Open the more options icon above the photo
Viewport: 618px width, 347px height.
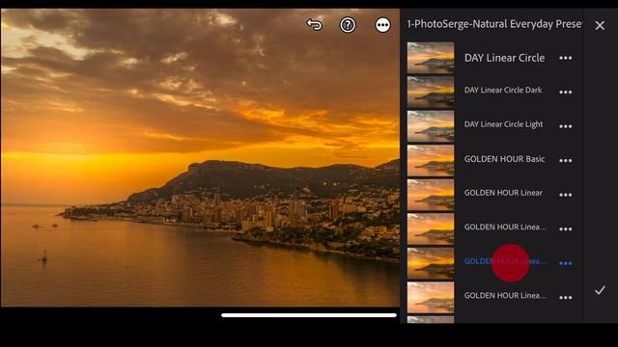pyautogui.click(x=382, y=25)
